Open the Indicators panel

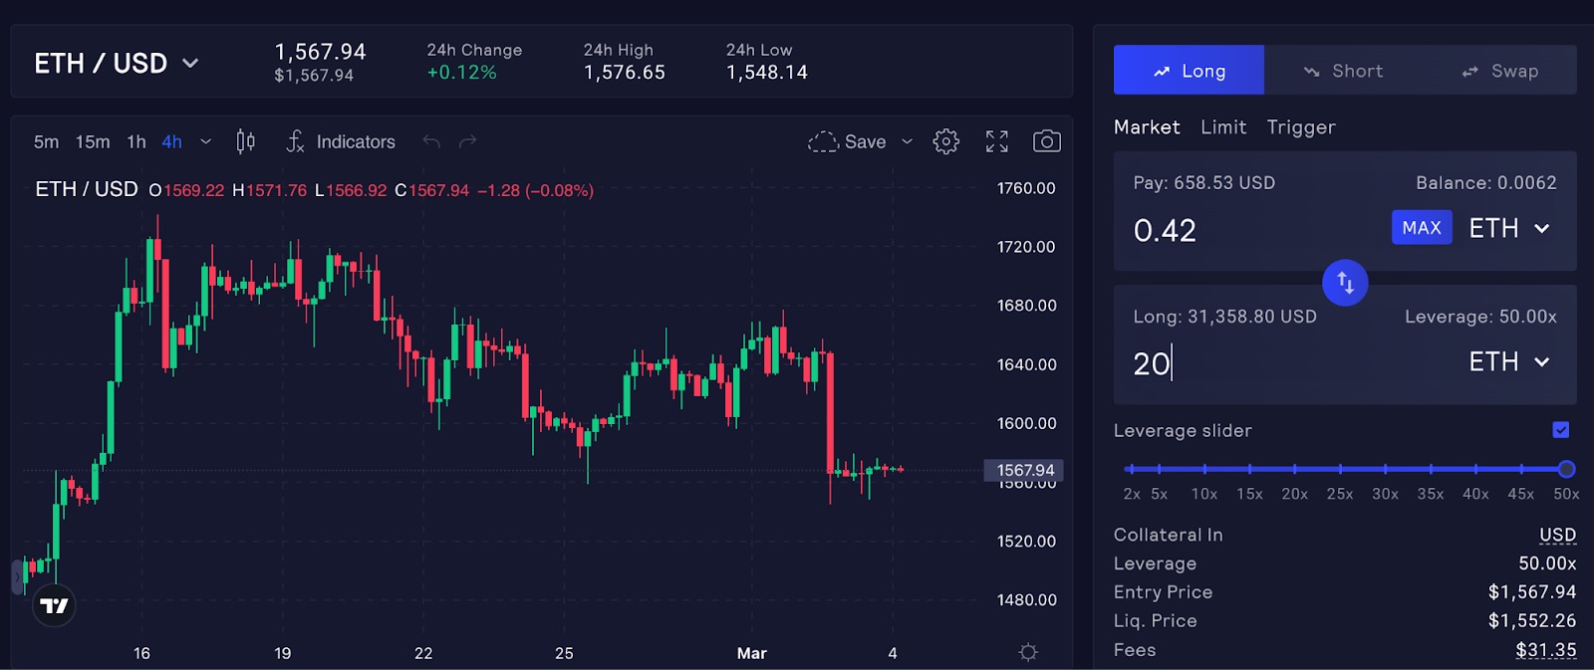tap(341, 141)
